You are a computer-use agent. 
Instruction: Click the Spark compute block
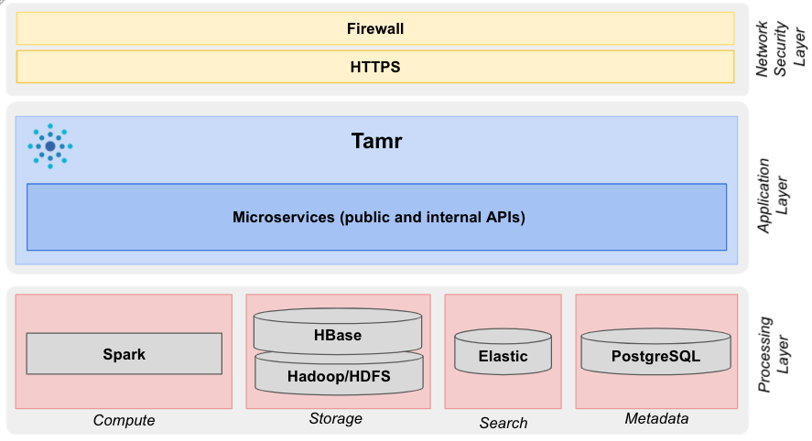point(125,354)
